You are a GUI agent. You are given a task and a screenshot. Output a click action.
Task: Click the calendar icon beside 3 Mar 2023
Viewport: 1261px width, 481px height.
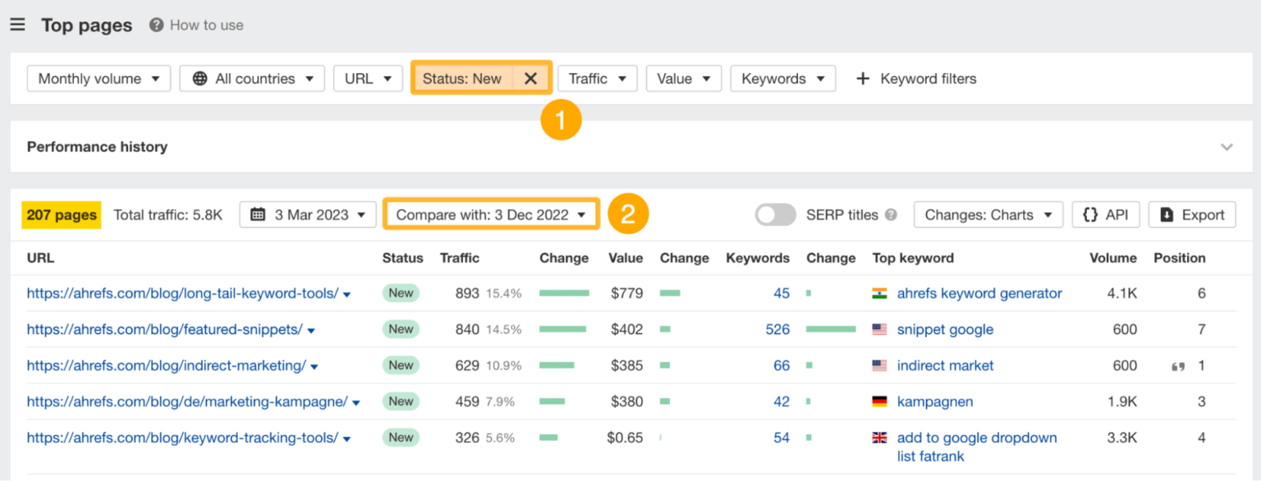[x=257, y=214]
